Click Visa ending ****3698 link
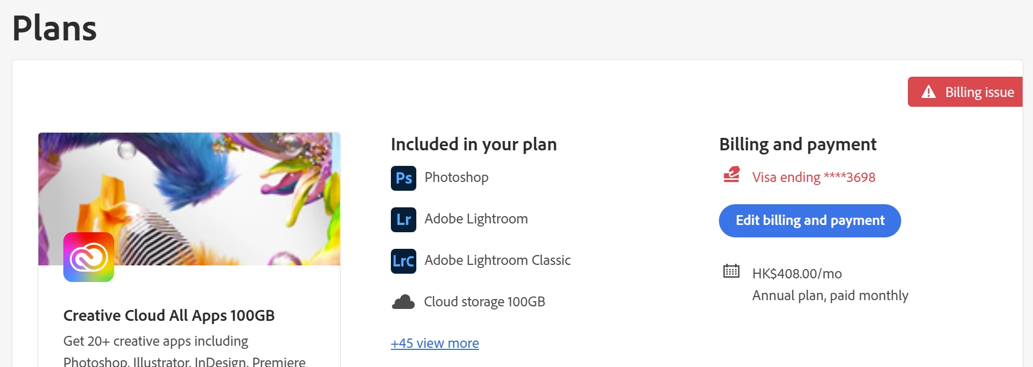 coord(813,177)
